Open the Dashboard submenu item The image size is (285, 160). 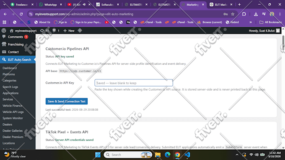[10, 68]
